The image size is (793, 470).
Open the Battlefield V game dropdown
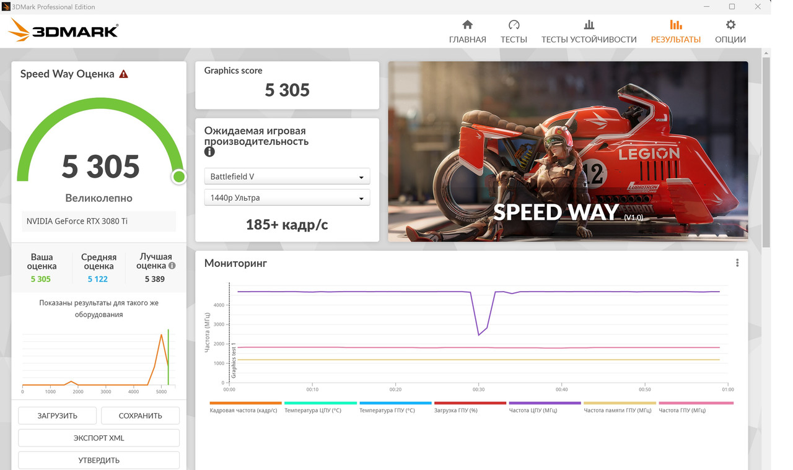(287, 176)
